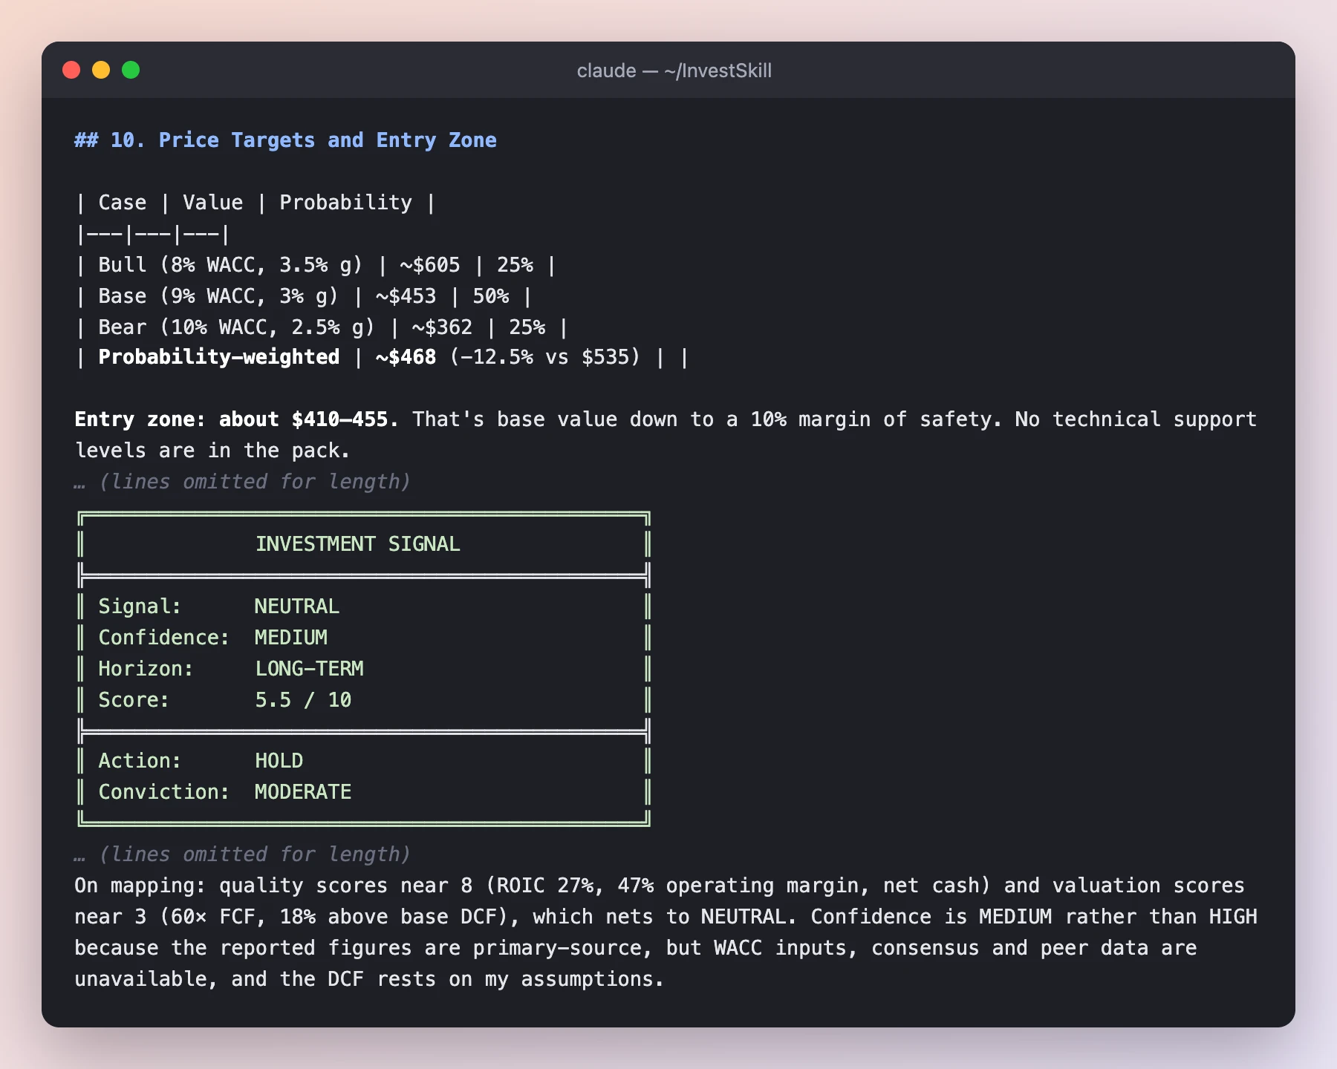The width and height of the screenshot is (1337, 1069).
Task: Click the Score value 5.5 / 10
Action: point(303,700)
